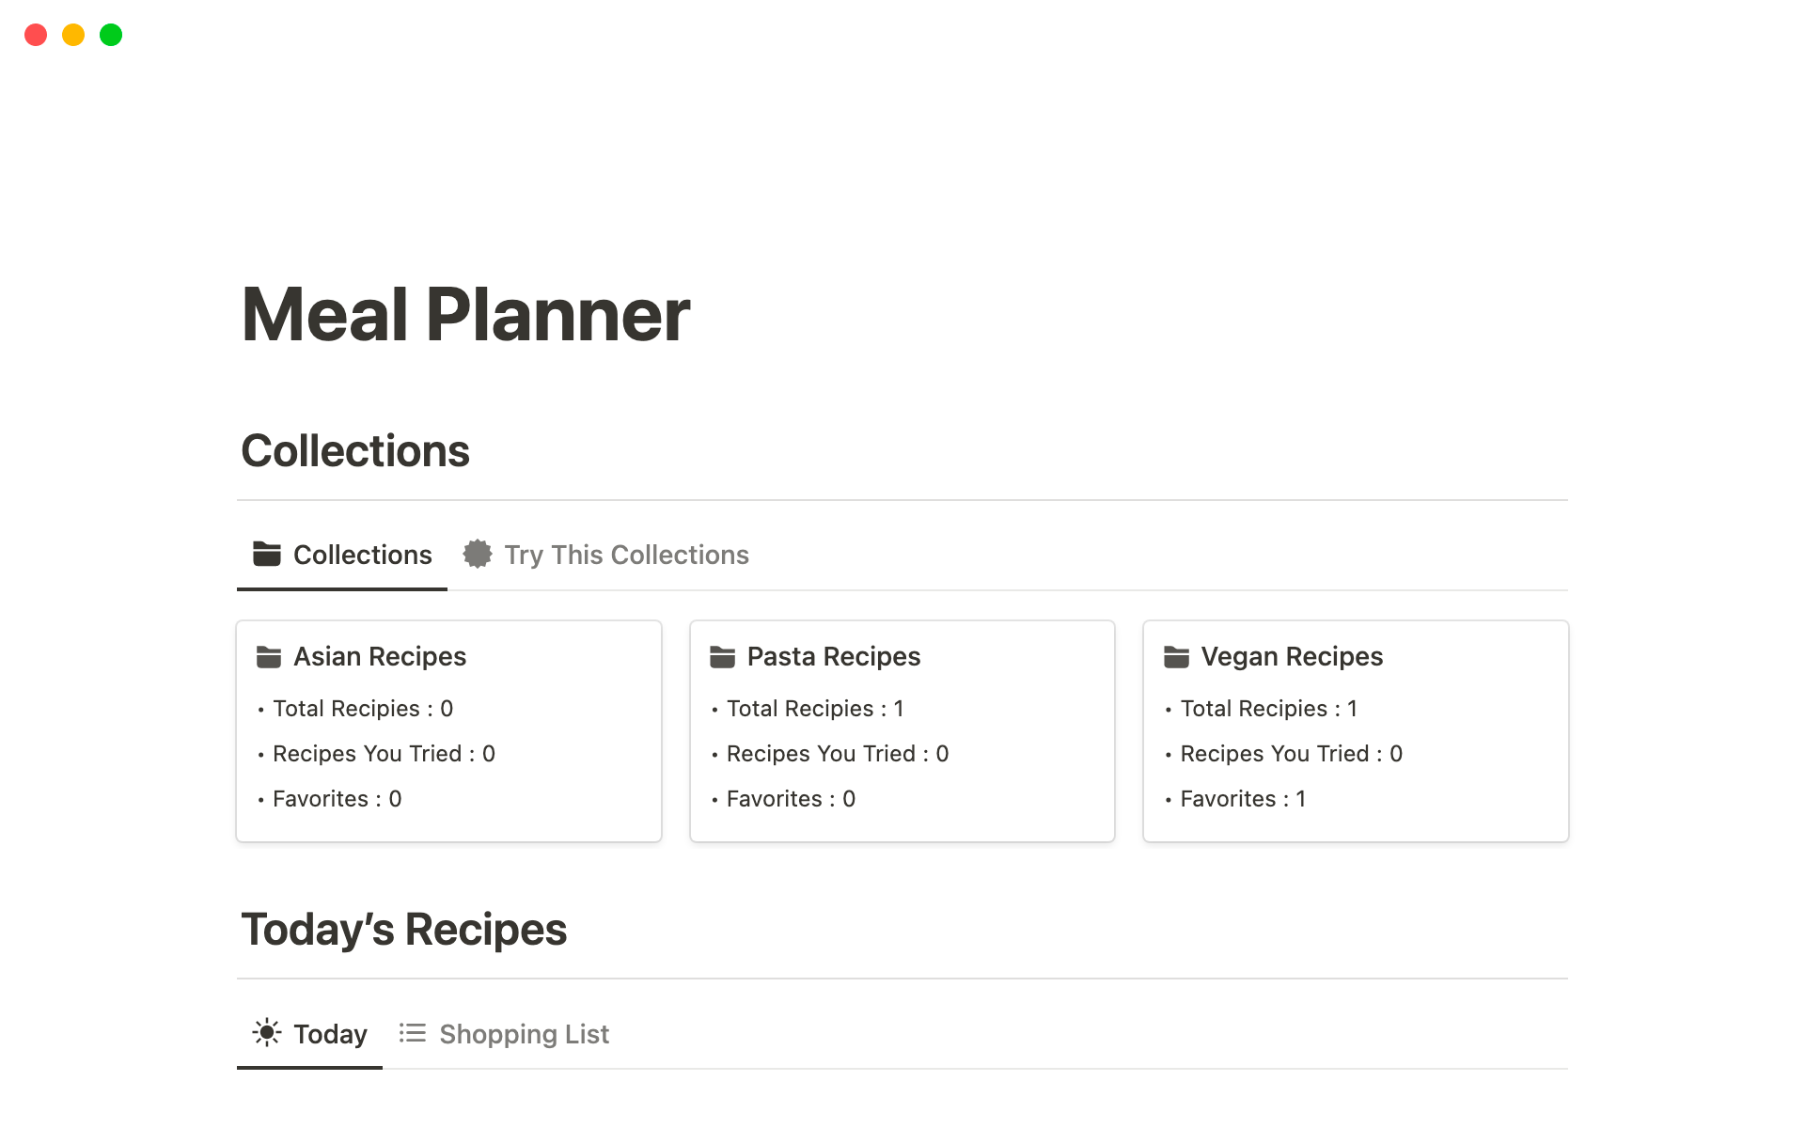Click the list icon beside Shopping List
Image resolution: width=1805 pixels, height=1128 pixels.
pos(412,1033)
